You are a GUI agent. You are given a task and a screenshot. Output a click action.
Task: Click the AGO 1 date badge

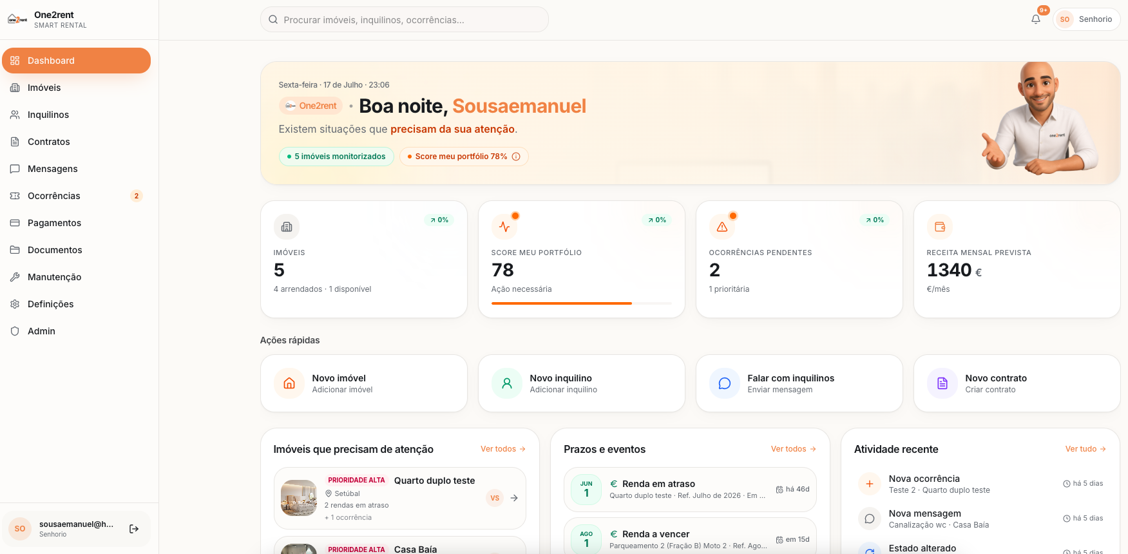point(586,540)
